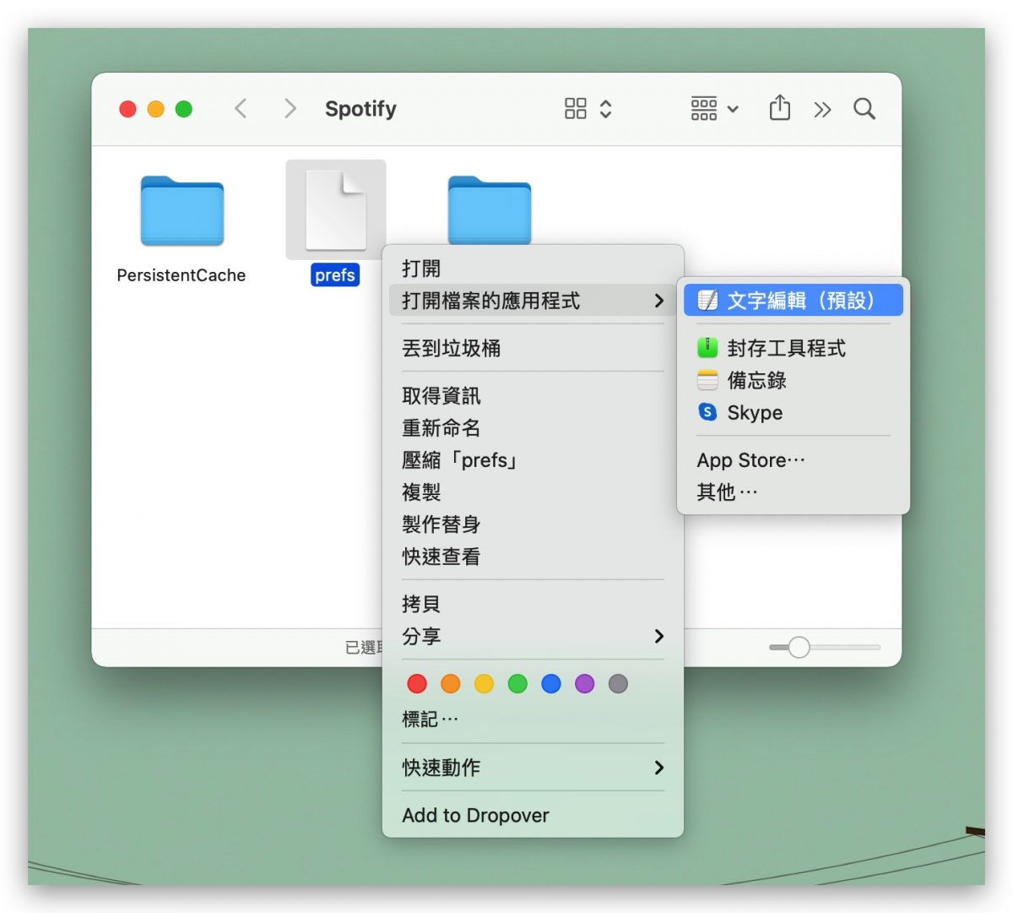
Task: Choose 取得資訊 from the context menu
Action: click(x=533, y=396)
